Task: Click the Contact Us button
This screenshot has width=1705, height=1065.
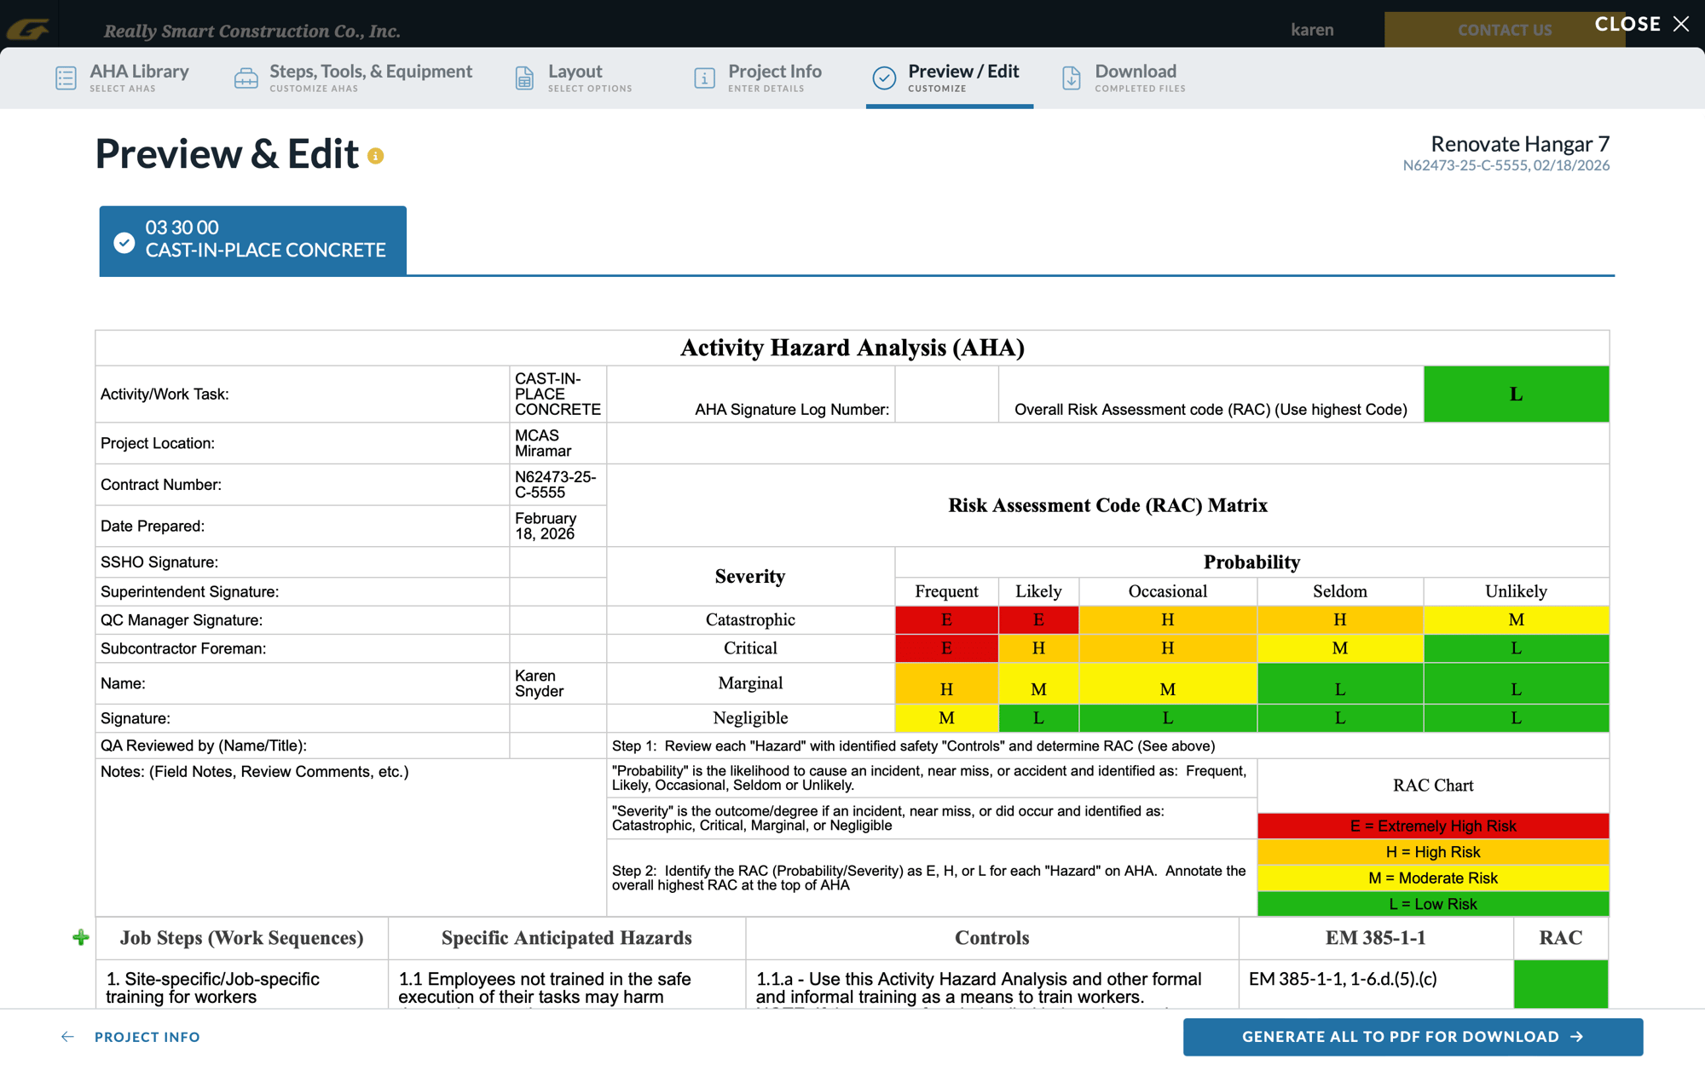Action: (x=1504, y=30)
